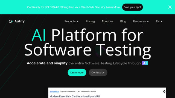This screenshot has width=175, height=98.
Task: Click the Learn more button
Action: pyautogui.click(x=77, y=72)
